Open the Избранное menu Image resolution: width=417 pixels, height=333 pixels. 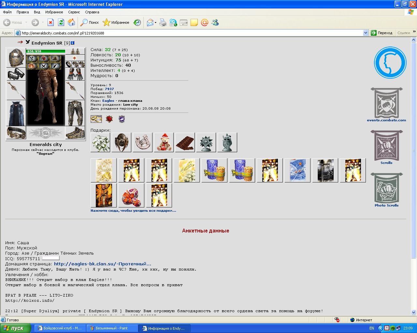pyautogui.click(x=54, y=12)
